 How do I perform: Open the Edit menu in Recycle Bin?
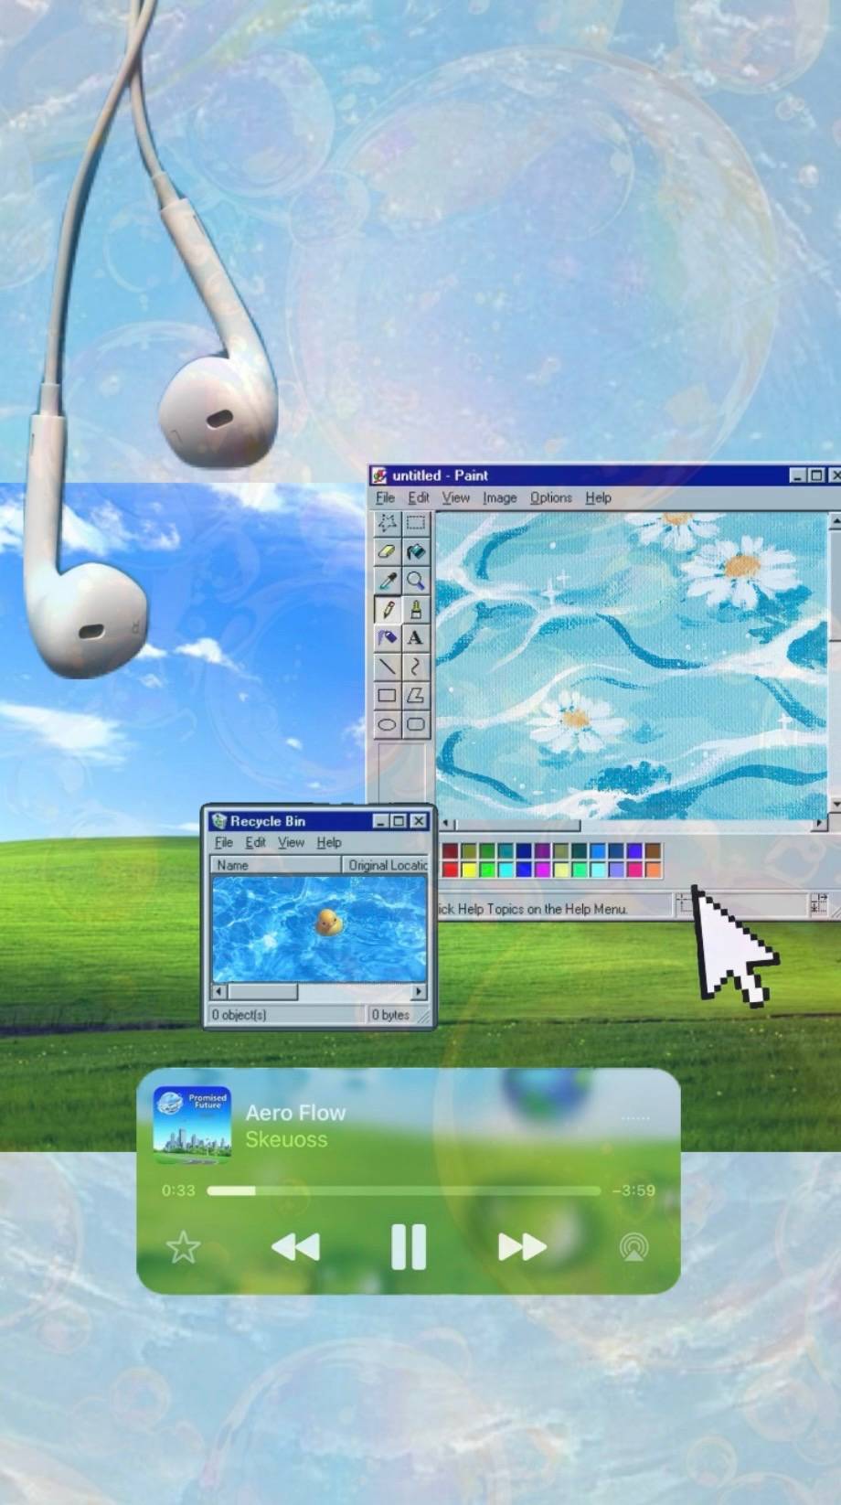[x=256, y=843]
